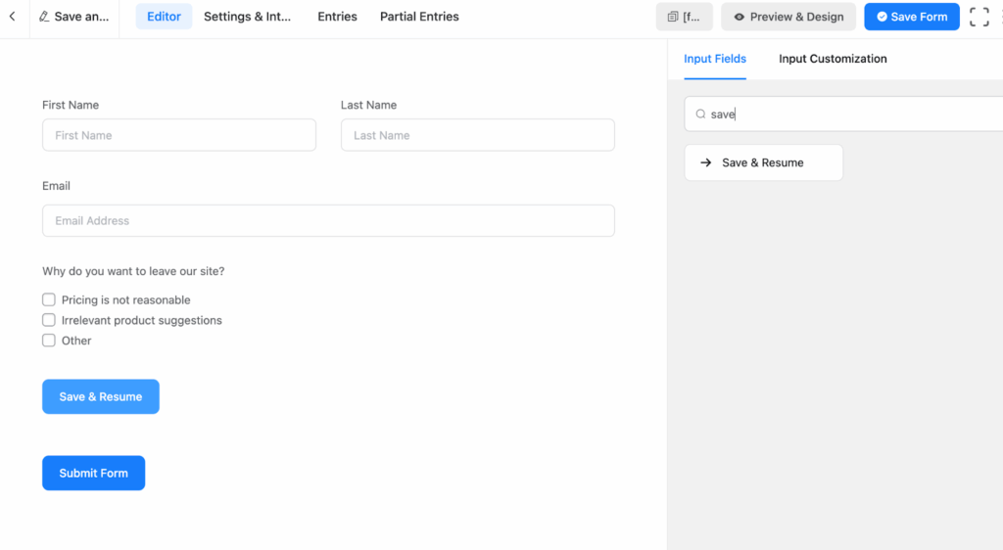Click the First Name input field
The height and width of the screenshot is (550, 1003).
click(x=179, y=135)
